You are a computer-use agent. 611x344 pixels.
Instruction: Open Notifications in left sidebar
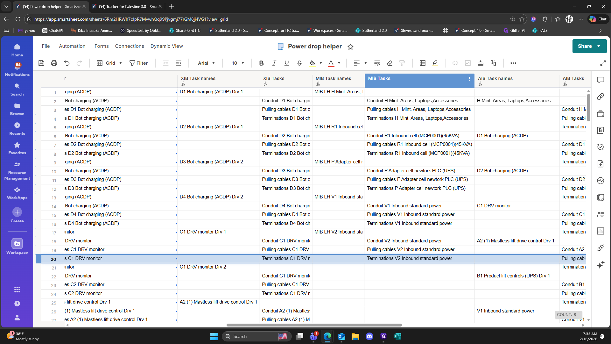point(17,69)
